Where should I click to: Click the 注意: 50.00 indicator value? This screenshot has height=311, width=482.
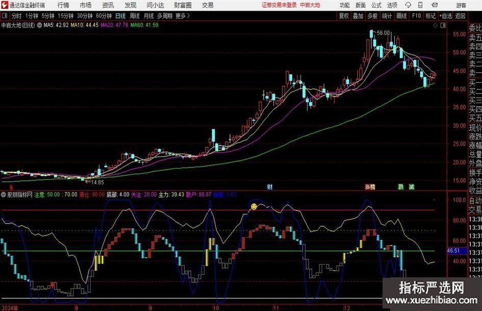point(47,195)
